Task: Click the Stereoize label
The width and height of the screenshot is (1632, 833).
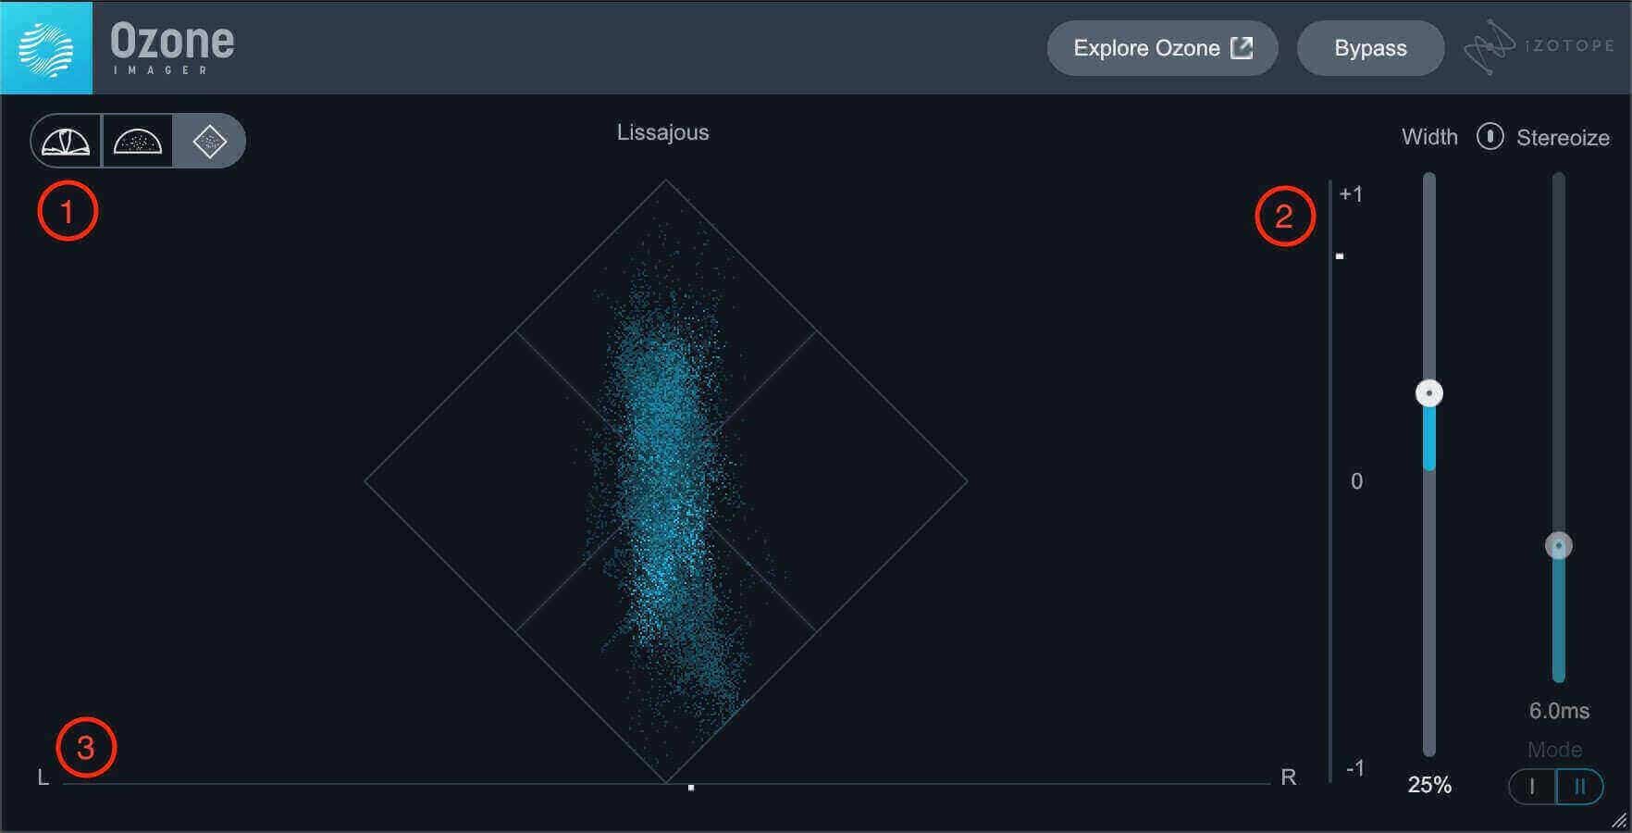Action: click(x=1564, y=138)
